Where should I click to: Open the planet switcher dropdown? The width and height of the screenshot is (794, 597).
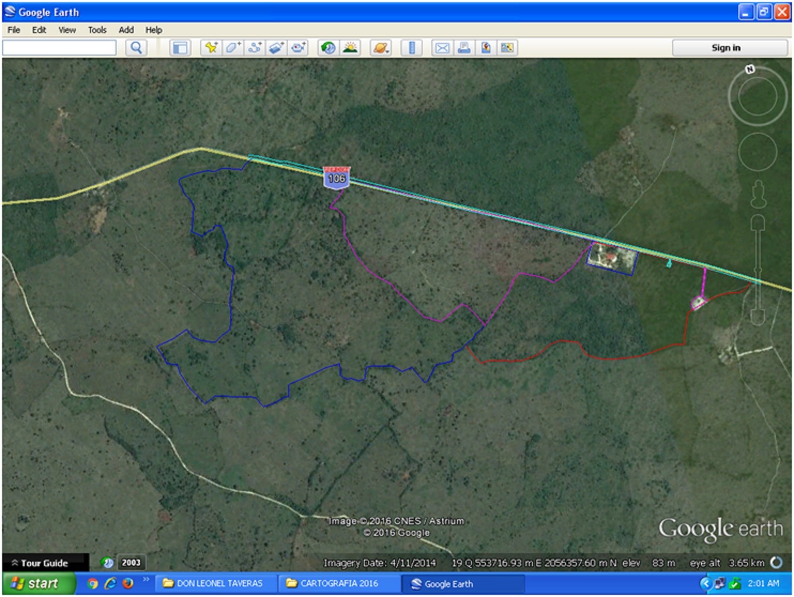381,48
